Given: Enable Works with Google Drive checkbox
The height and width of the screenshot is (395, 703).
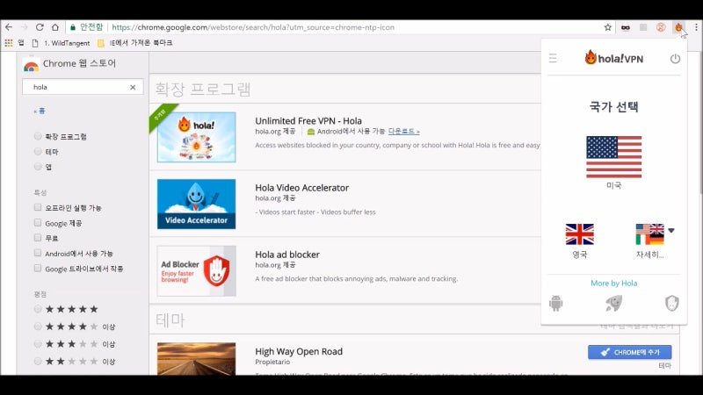Looking at the screenshot, I should point(38,269).
